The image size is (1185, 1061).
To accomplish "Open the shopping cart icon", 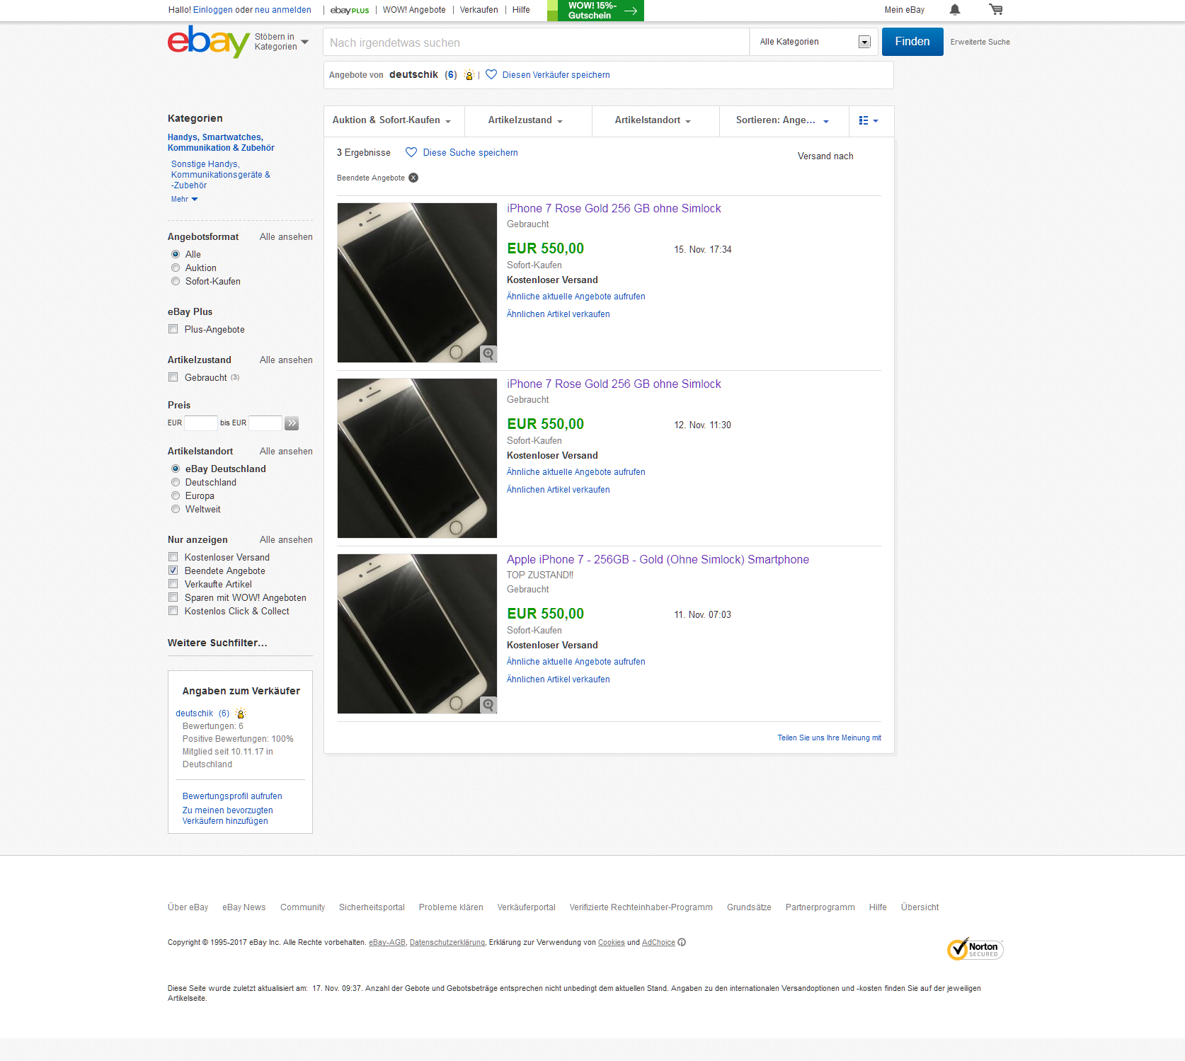I will pyautogui.click(x=996, y=9).
